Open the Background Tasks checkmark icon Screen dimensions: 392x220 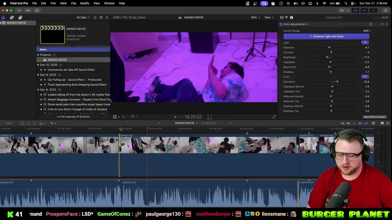37,10
